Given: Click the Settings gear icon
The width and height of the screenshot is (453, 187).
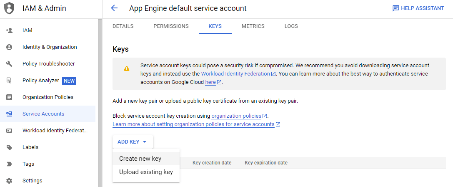Looking at the screenshot, I should pyautogui.click(x=9, y=181).
